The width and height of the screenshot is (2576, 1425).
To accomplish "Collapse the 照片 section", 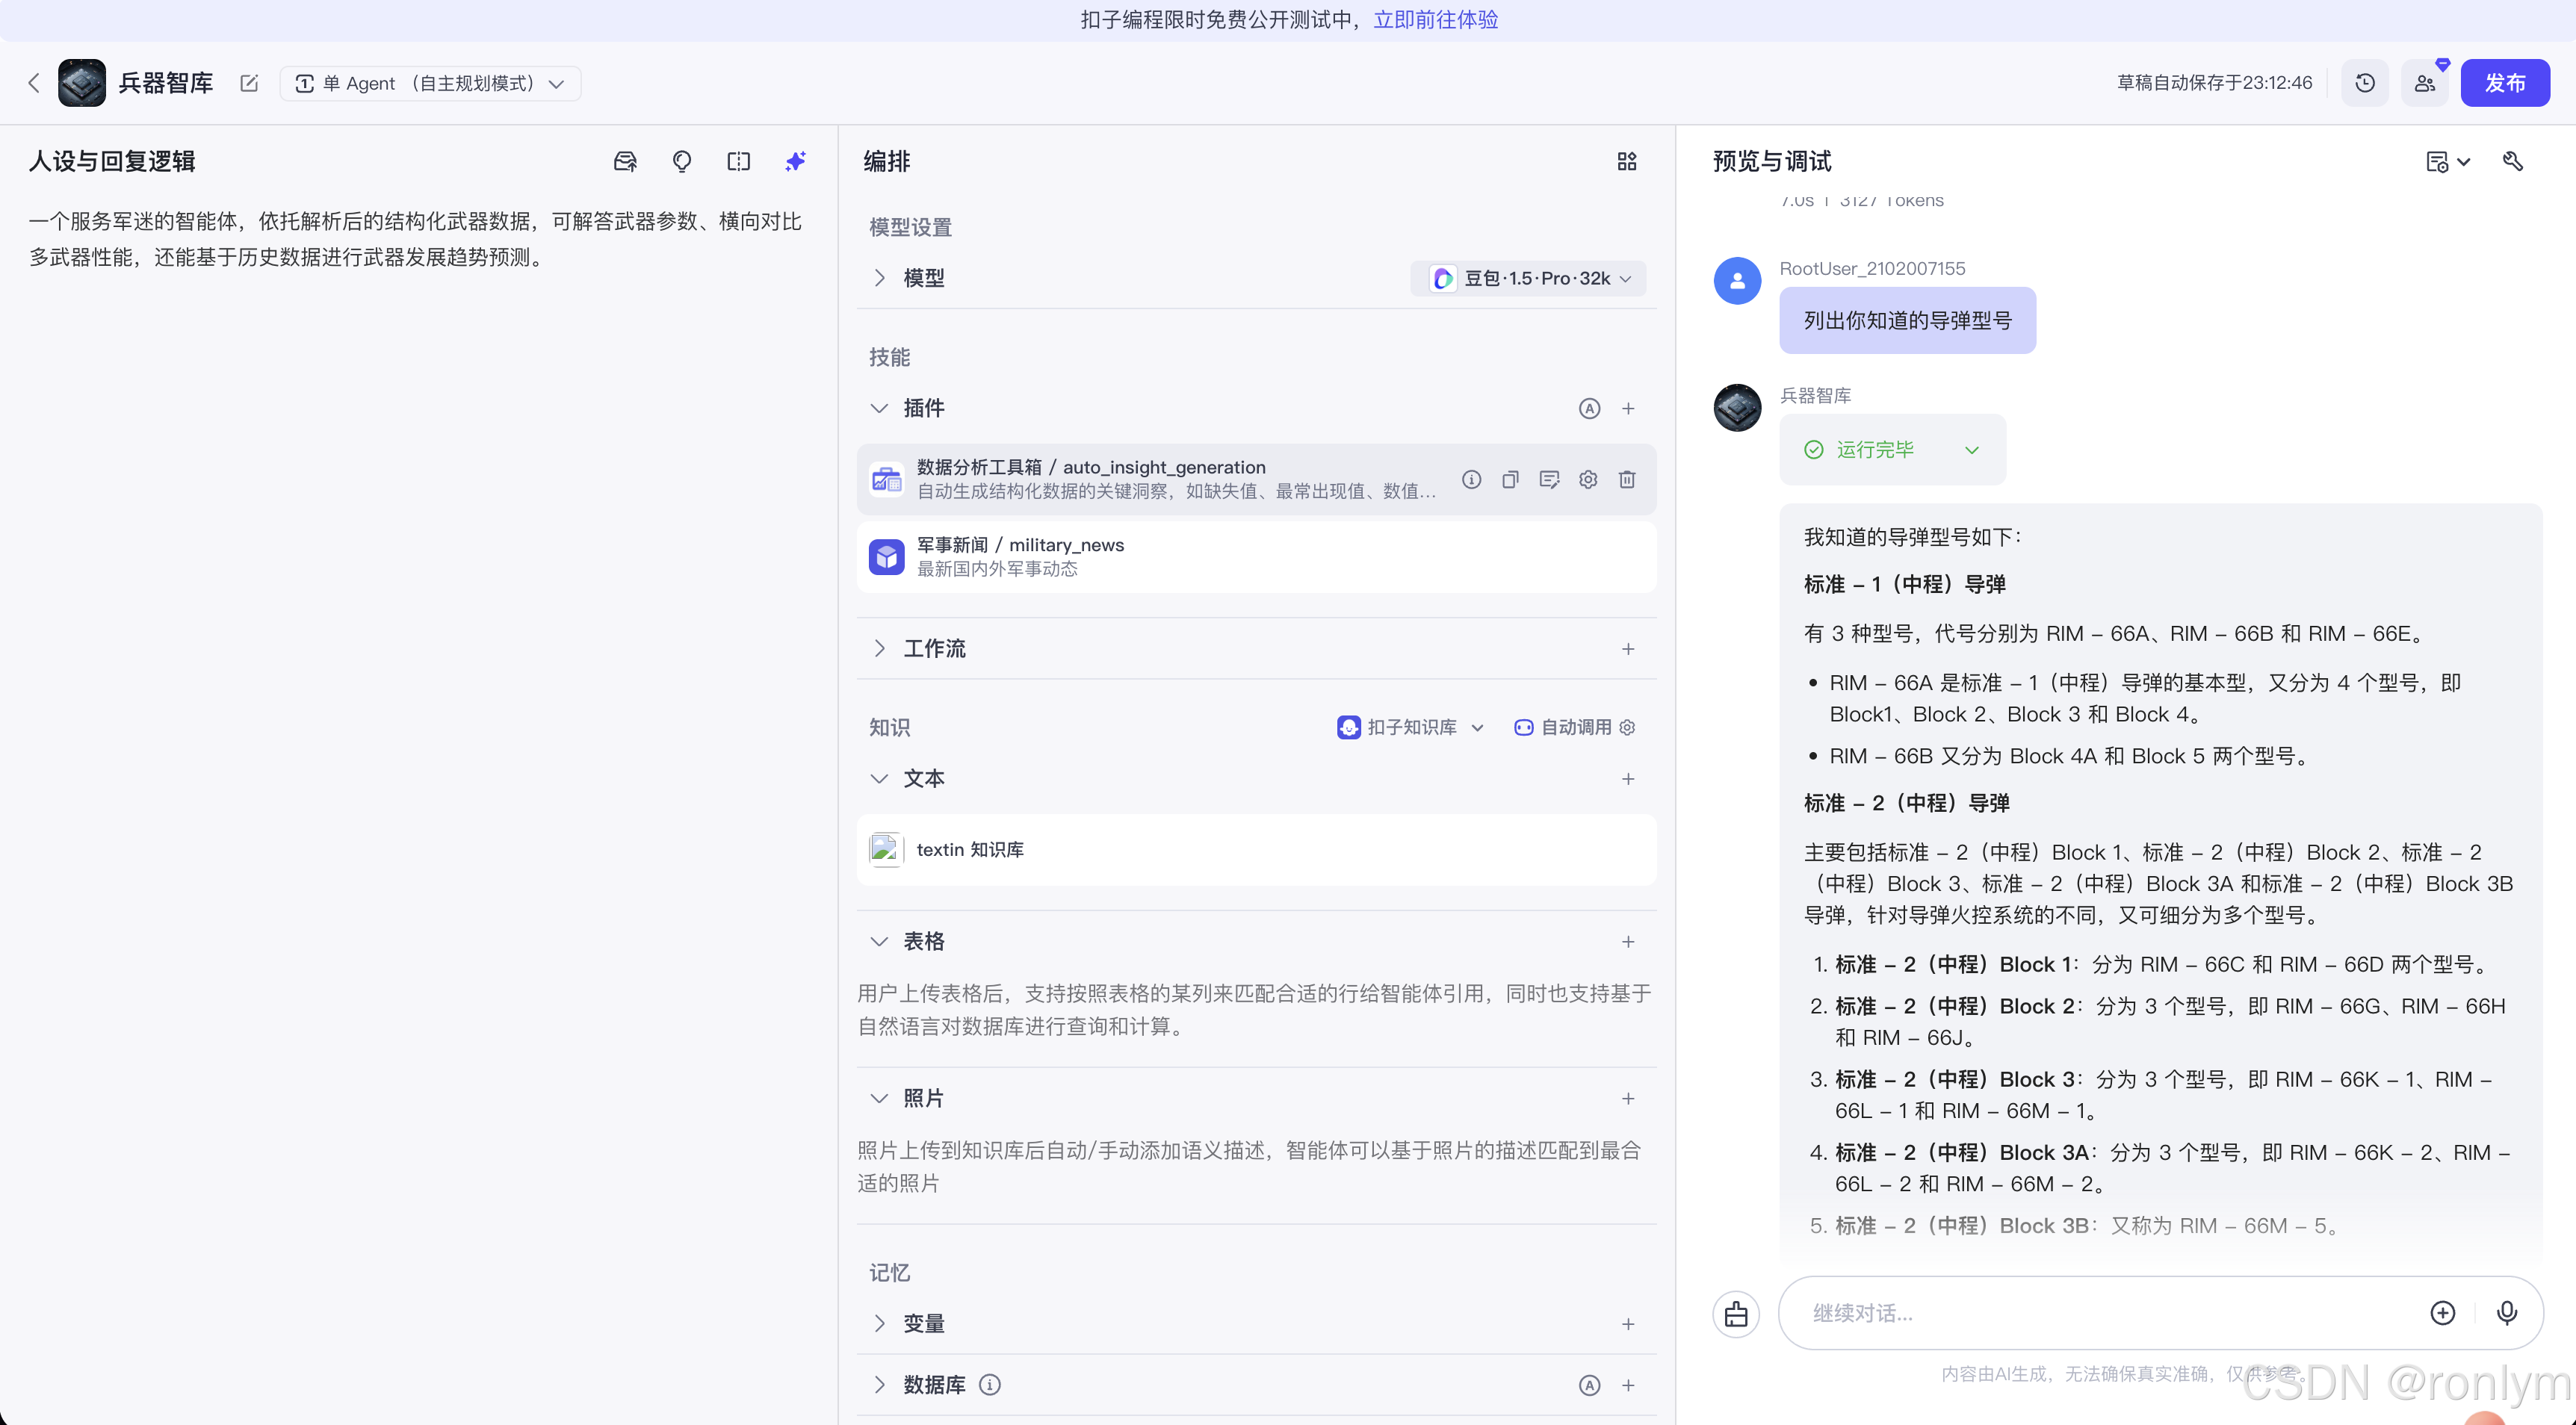I will [x=879, y=1098].
